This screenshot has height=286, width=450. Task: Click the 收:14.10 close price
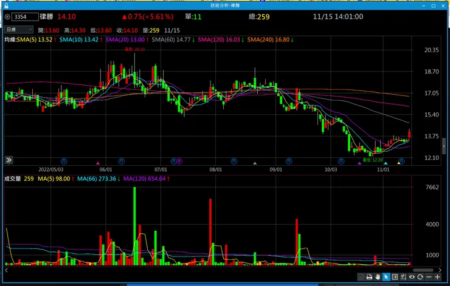click(127, 30)
